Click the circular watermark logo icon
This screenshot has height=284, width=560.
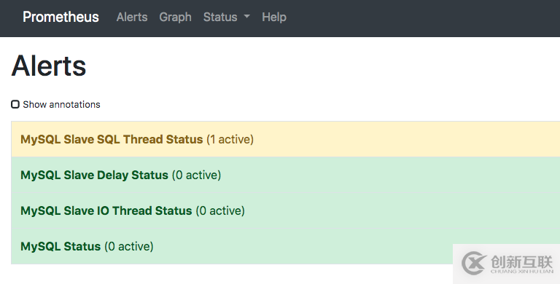(473, 263)
